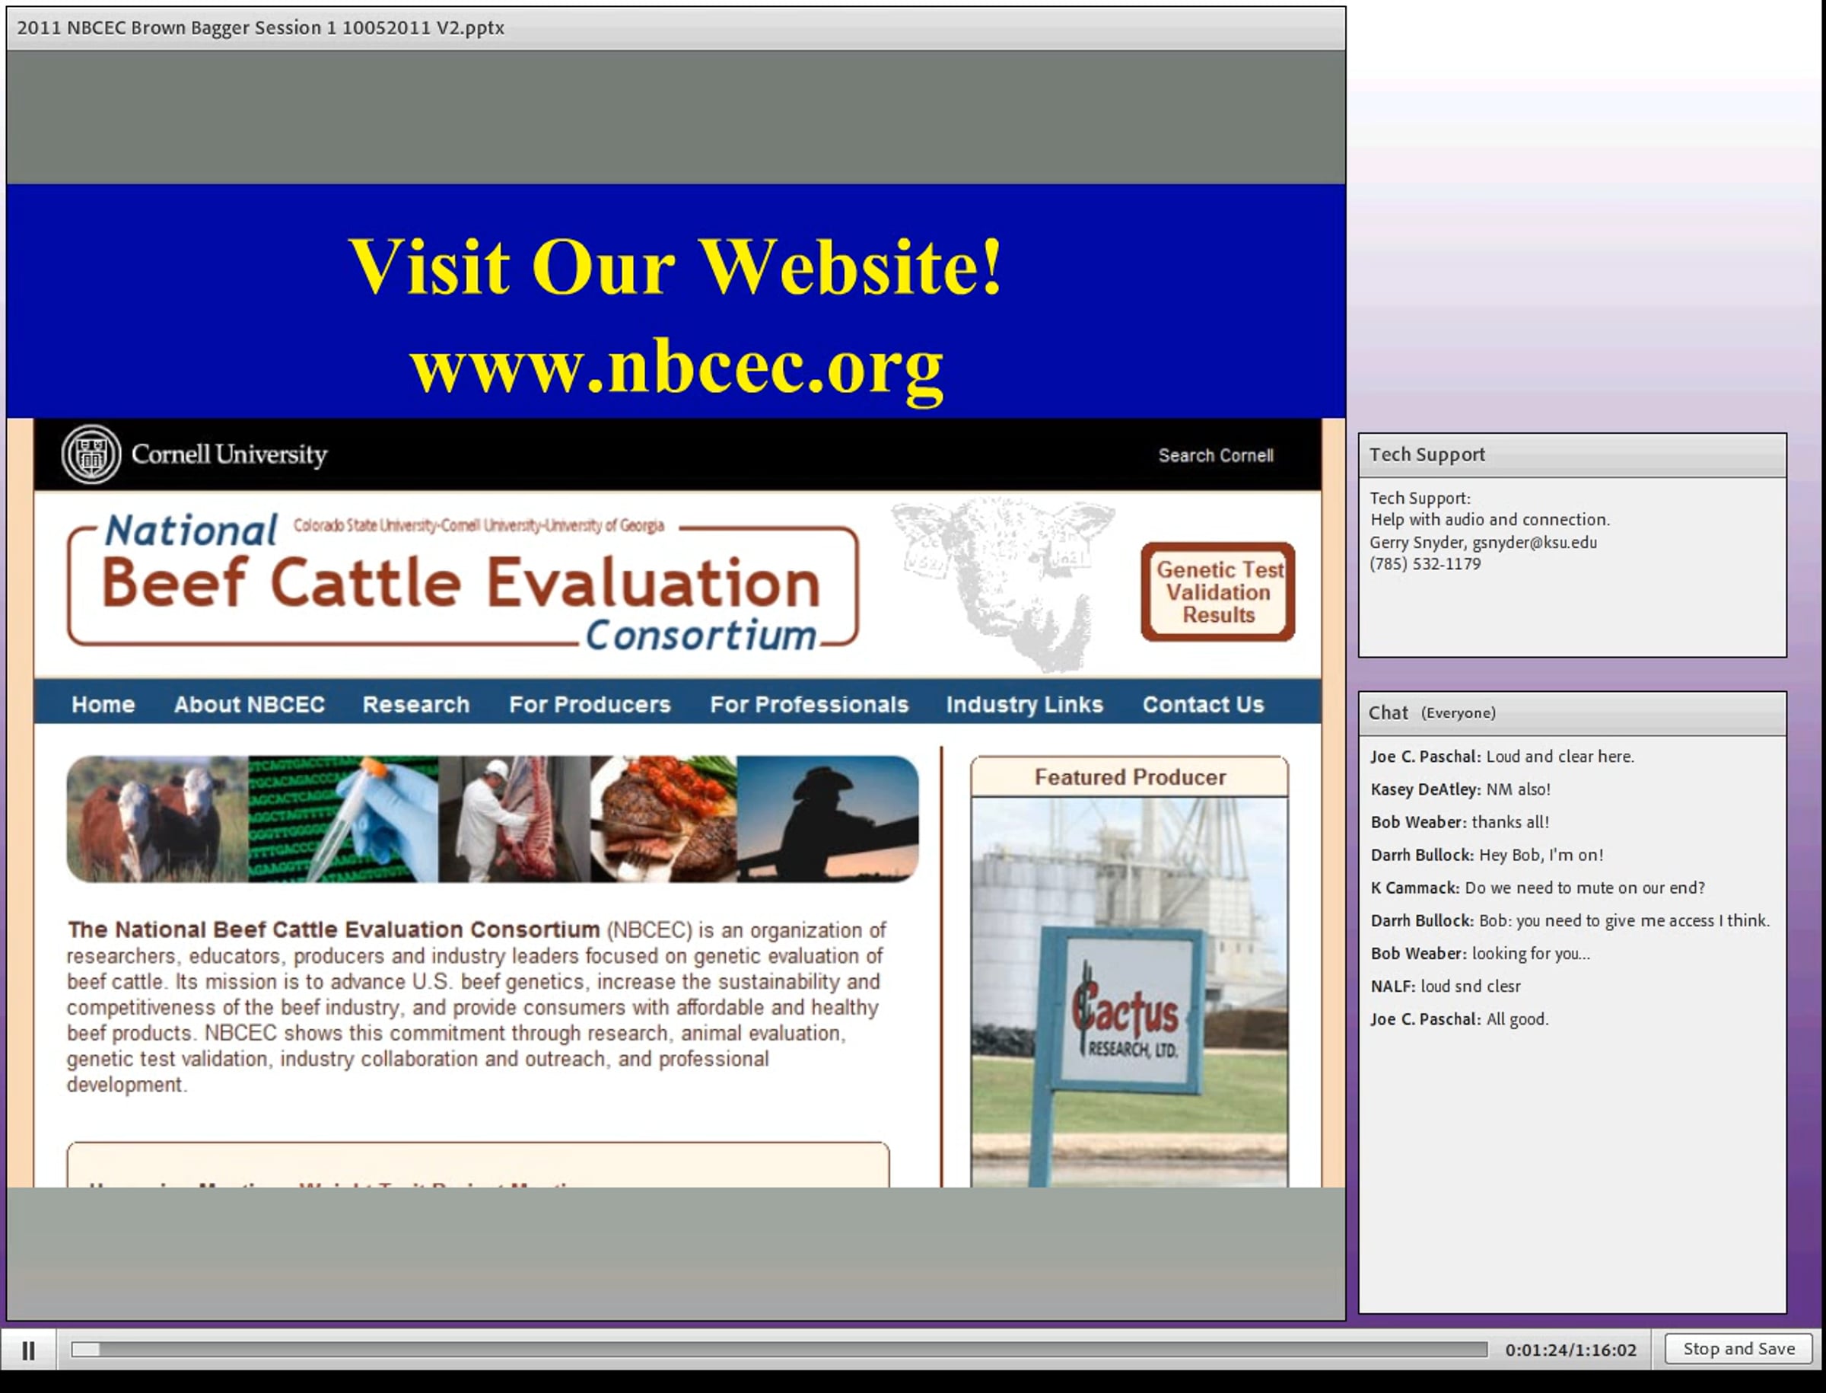Click the steer head watermark image in the header
The image size is (1826, 1393).
1003,584
